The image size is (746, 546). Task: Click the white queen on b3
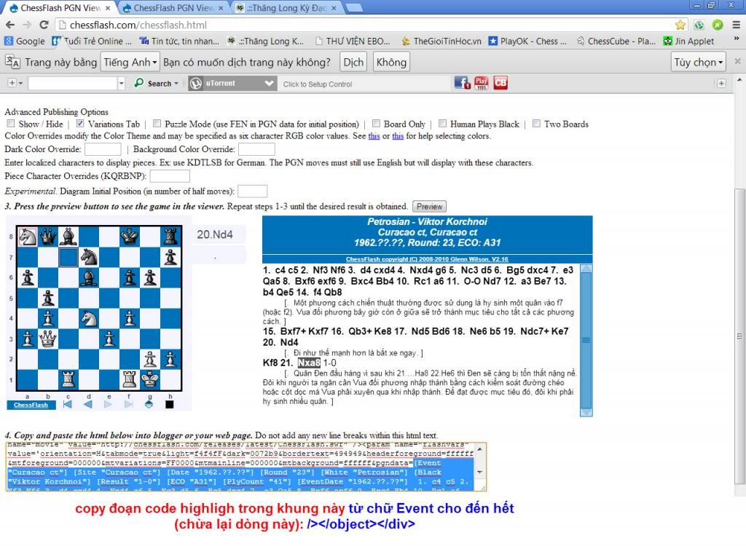tap(47, 339)
